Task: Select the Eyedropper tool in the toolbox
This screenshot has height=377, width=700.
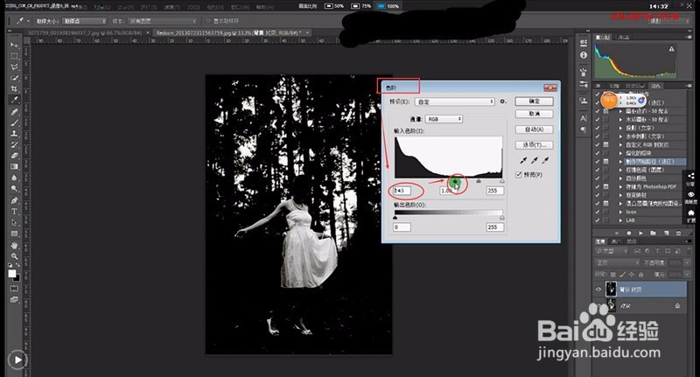Action: (x=14, y=100)
